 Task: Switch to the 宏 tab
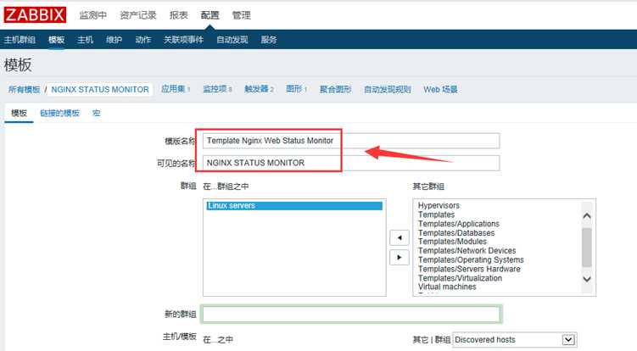(97, 114)
